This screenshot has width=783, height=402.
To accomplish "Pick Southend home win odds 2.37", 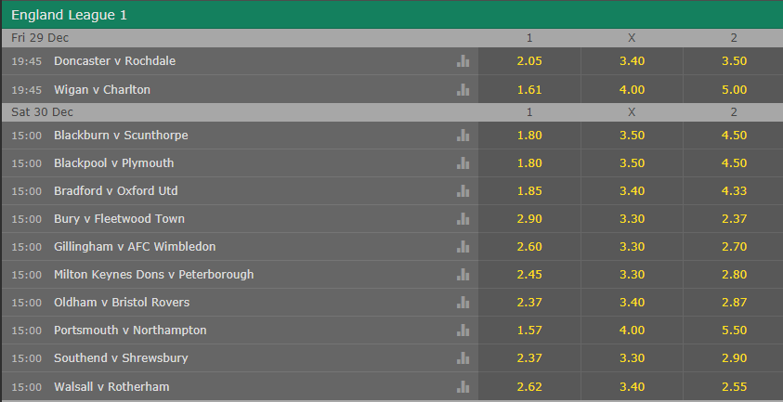I will 529,358.
